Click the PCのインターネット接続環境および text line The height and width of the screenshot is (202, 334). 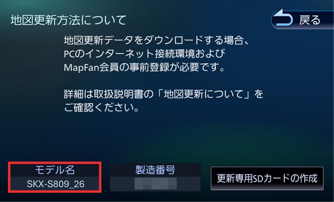click(x=144, y=54)
